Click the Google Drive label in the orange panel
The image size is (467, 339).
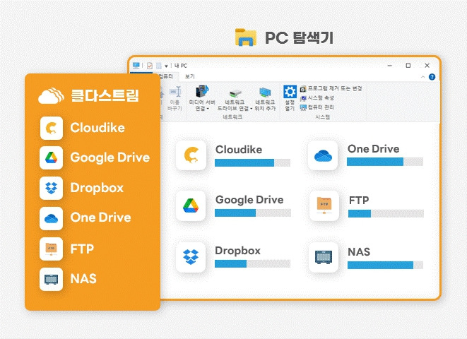point(110,157)
